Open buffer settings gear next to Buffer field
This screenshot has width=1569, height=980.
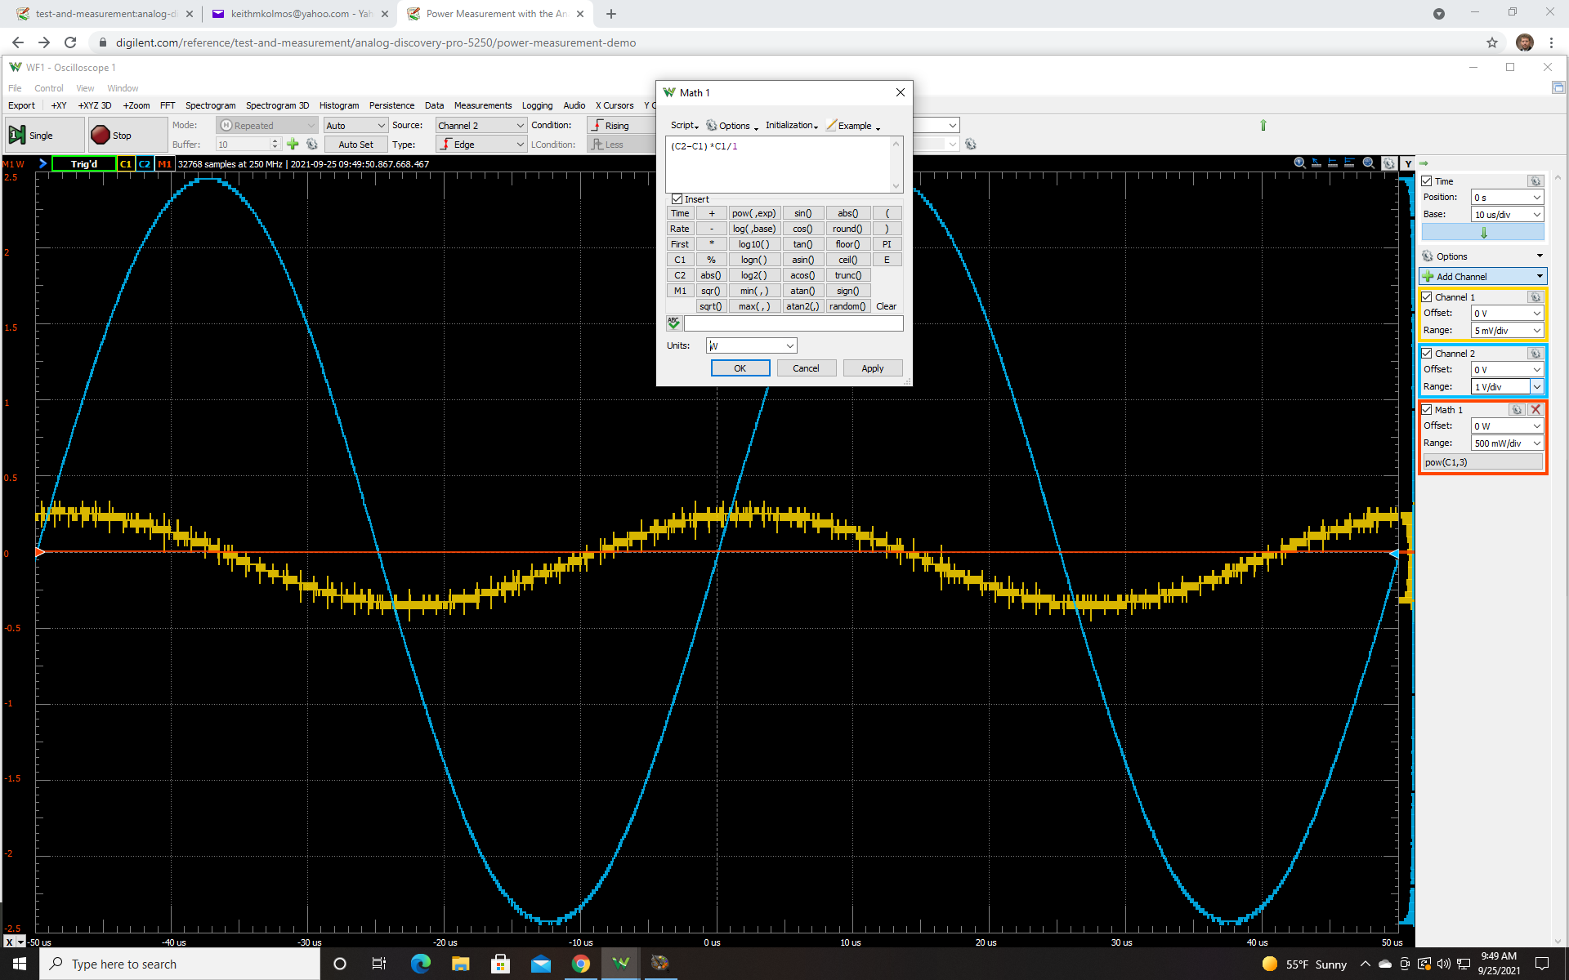point(312,145)
